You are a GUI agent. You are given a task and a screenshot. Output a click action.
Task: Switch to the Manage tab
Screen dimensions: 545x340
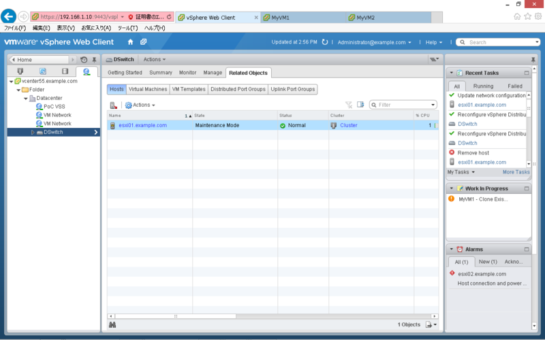pos(213,73)
